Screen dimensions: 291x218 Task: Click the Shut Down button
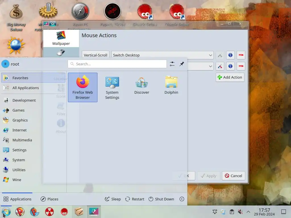161,199
